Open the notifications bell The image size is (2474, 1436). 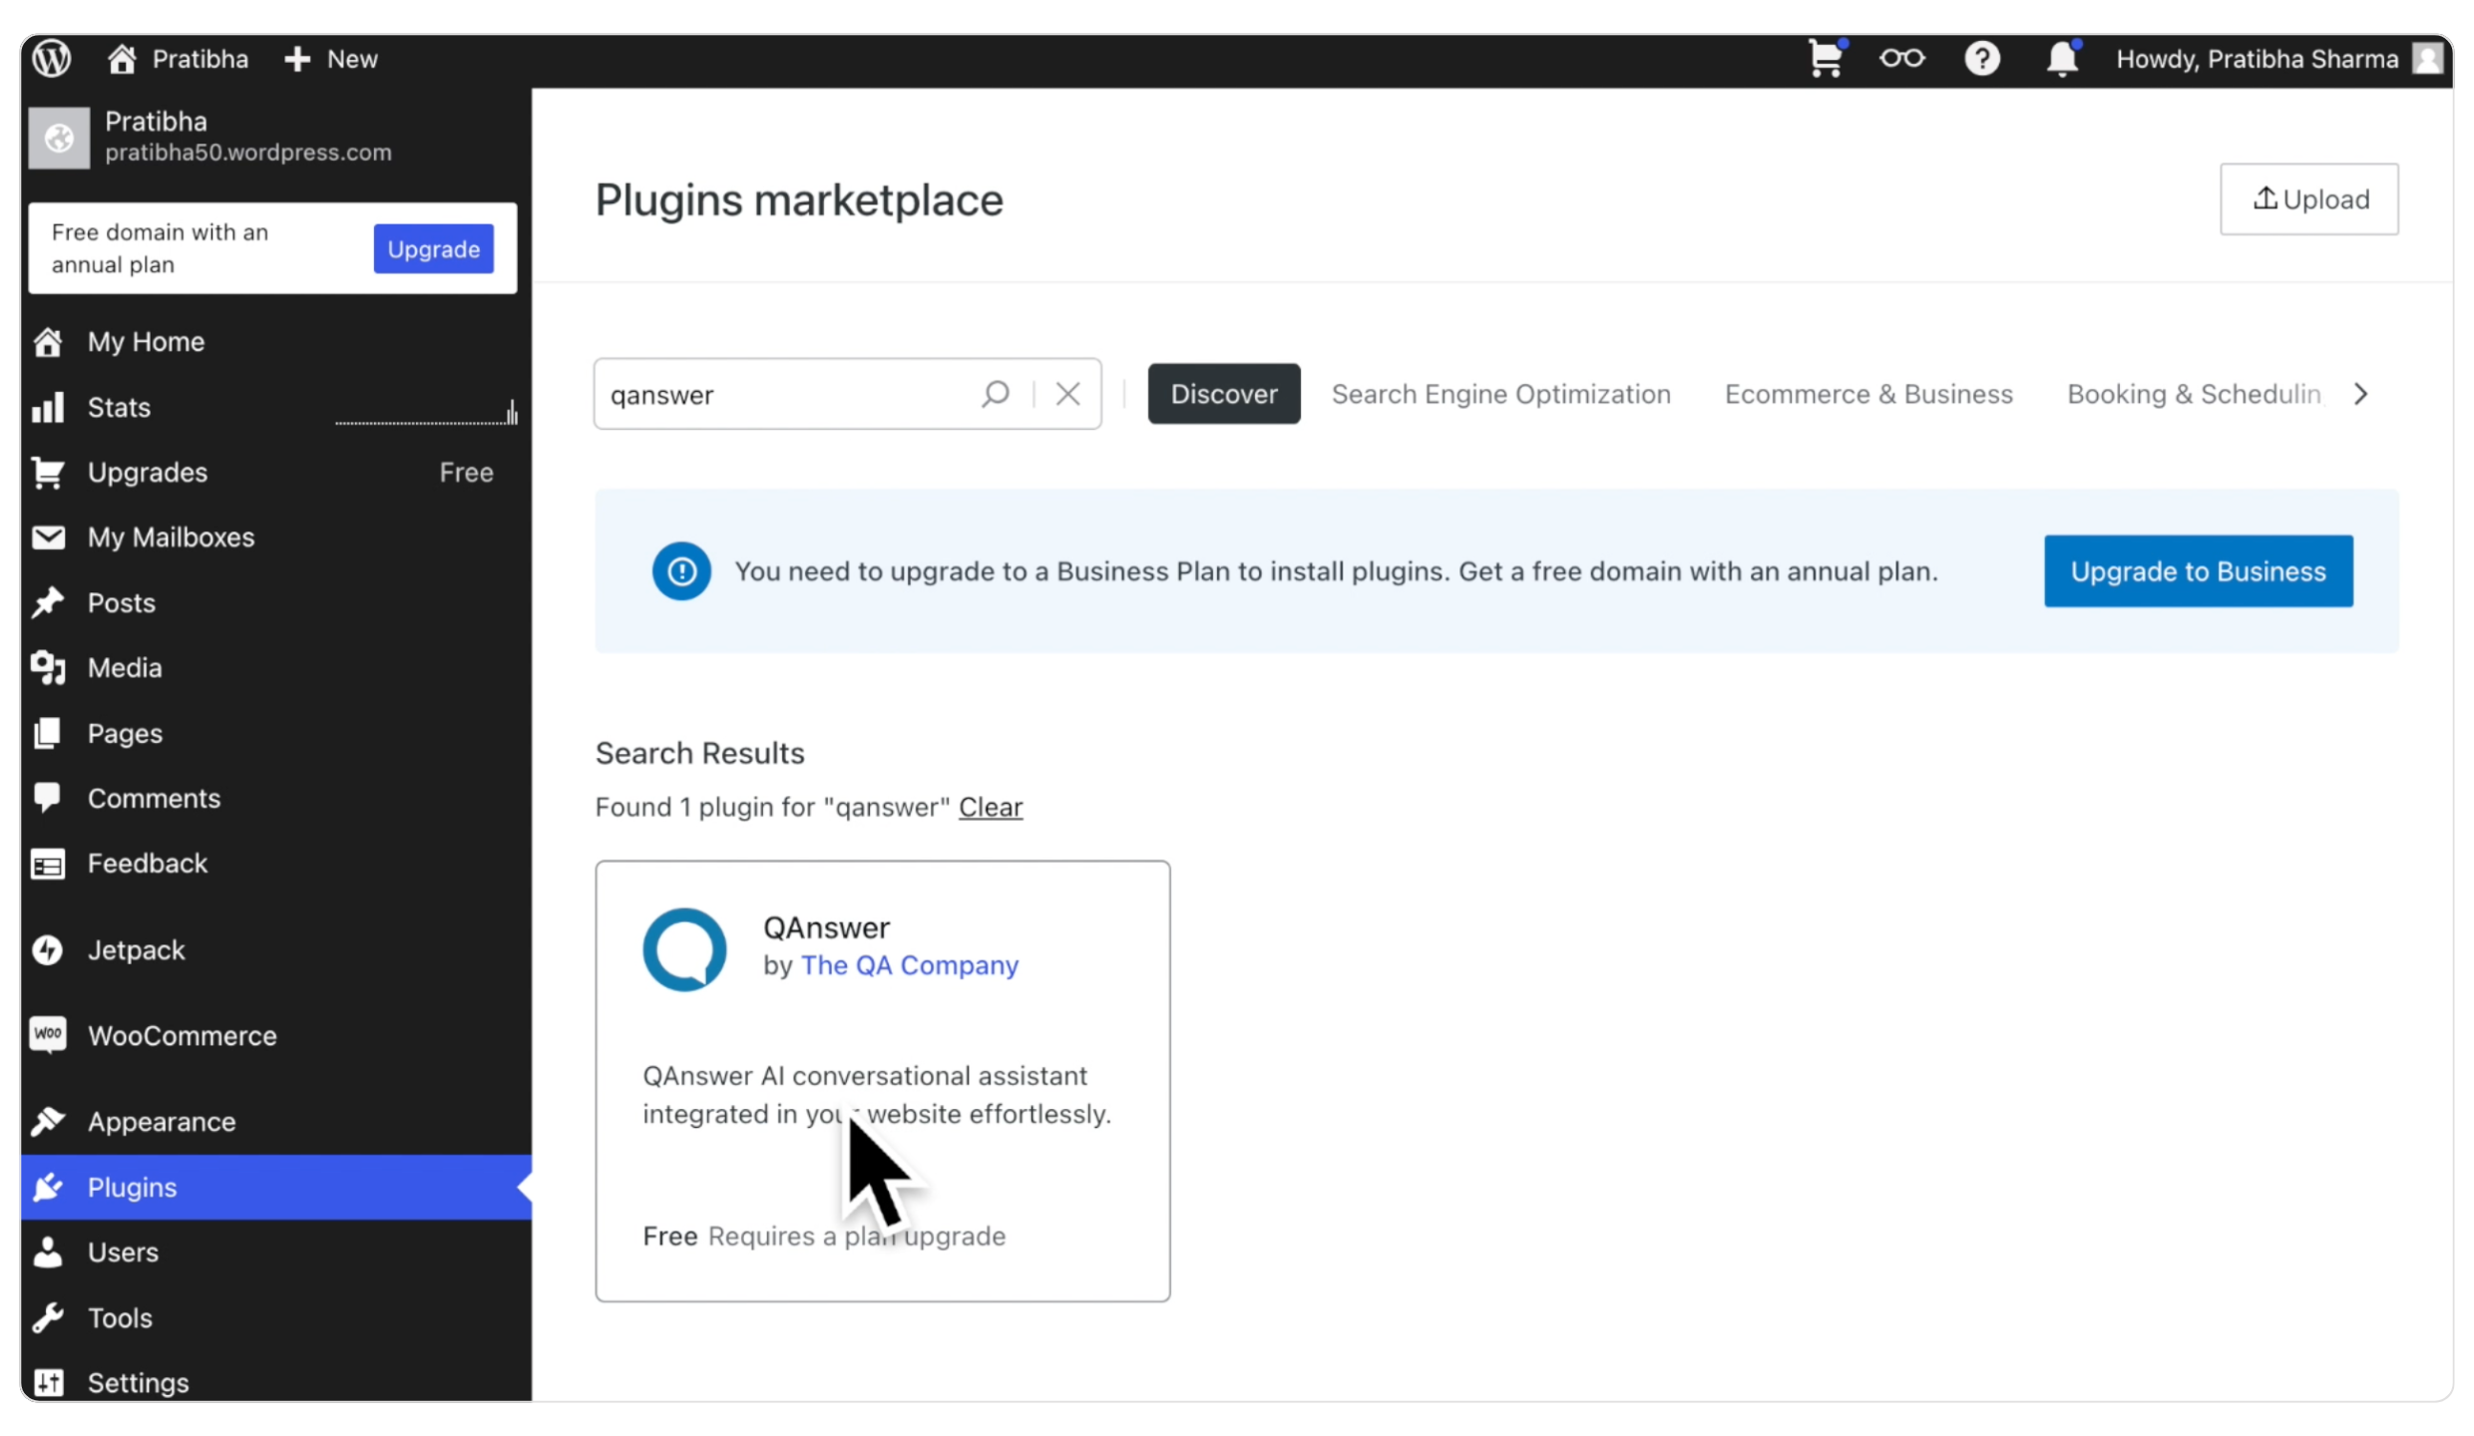[2061, 58]
